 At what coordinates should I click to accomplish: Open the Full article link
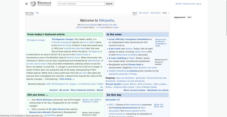[67, 79]
